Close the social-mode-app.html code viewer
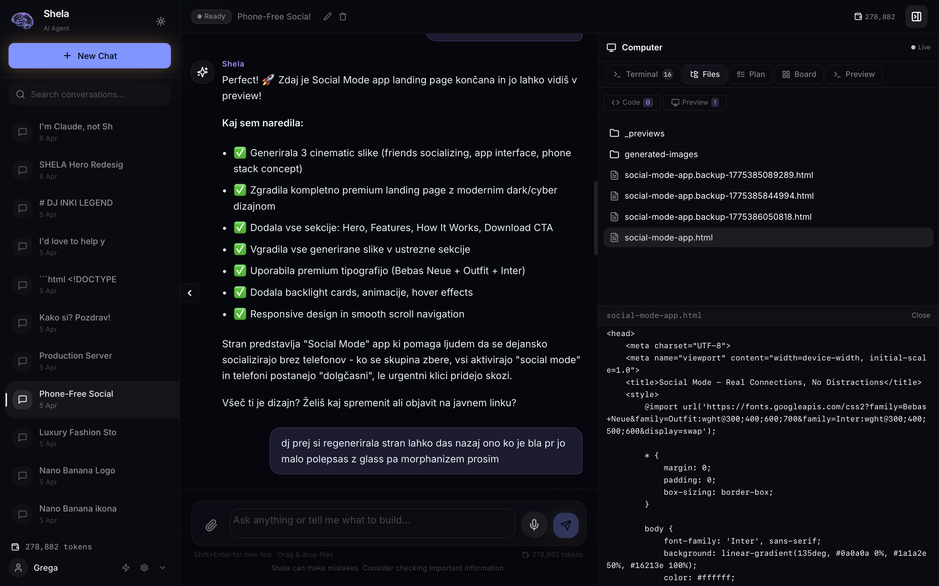939x586 pixels. [x=920, y=315]
